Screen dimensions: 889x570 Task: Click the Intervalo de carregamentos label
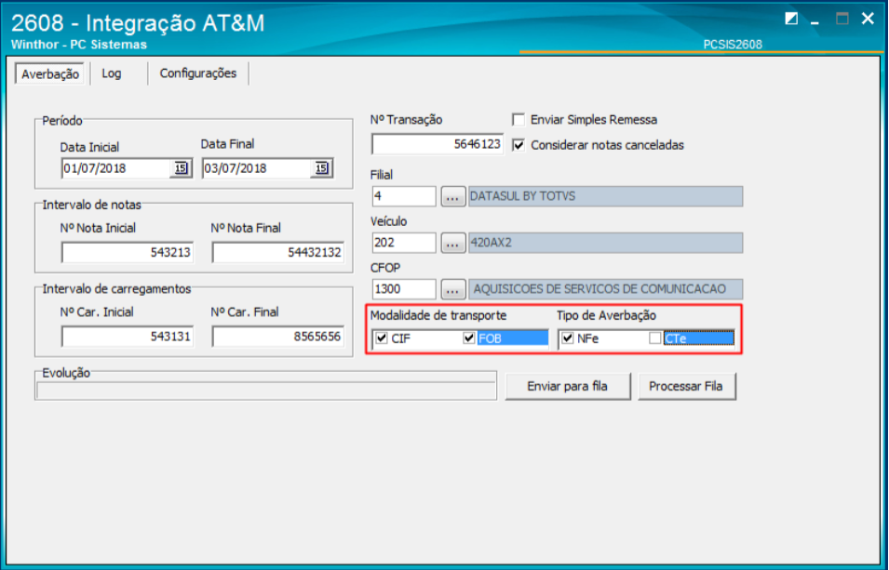click(116, 289)
